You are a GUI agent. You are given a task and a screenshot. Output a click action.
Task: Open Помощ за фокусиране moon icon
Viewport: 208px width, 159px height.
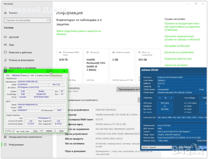(x=5, y=60)
